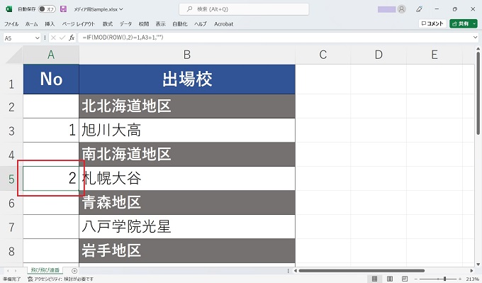
Task: Click the 飛び飛び連番 sheet tab
Action: coord(45,270)
